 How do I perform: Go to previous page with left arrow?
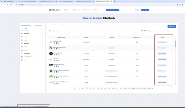coord(72,88)
